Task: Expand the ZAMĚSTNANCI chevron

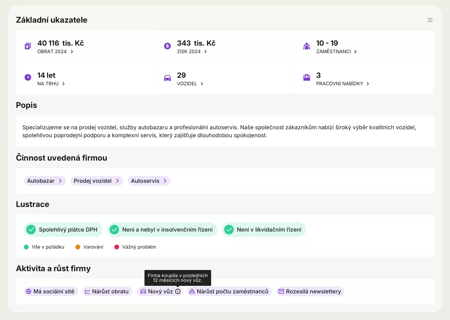Action: [x=356, y=51]
